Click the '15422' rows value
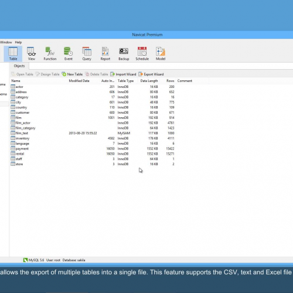This screenshot has width=293, height=293. point(170,148)
